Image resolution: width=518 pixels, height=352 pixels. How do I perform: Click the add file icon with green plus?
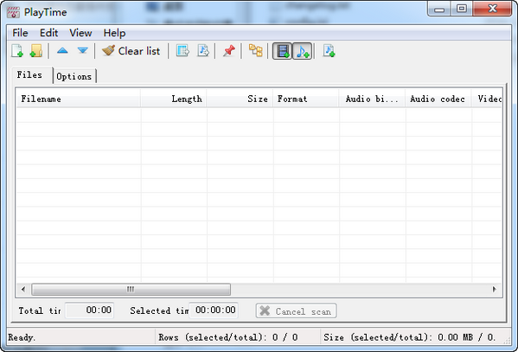point(17,51)
